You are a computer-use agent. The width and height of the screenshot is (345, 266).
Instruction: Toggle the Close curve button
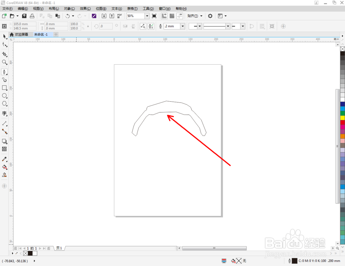pos(252,26)
